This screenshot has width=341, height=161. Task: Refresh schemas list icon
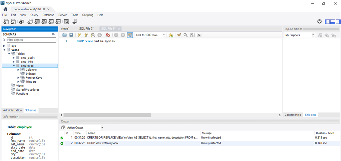click(x=53, y=34)
